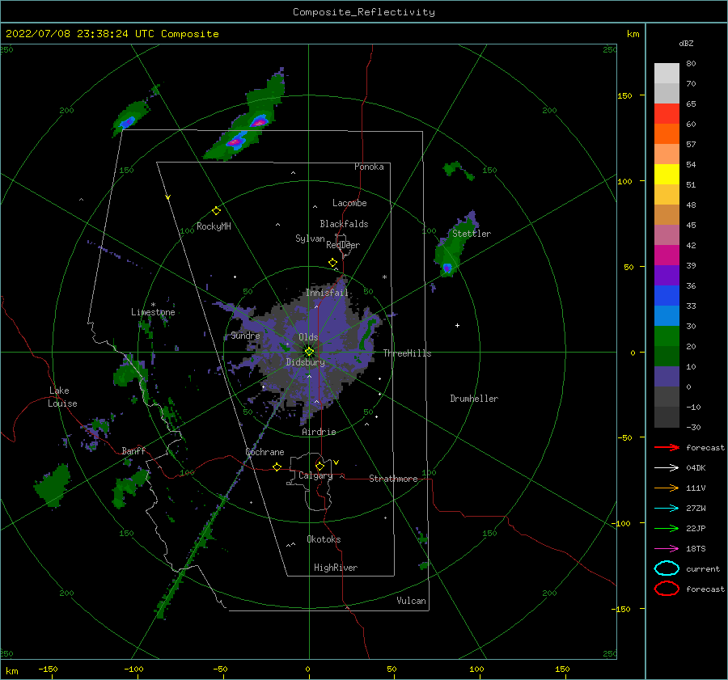Click the radar site marker at plot center
The height and width of the screenshot is (680, 728).
(309, 352)
